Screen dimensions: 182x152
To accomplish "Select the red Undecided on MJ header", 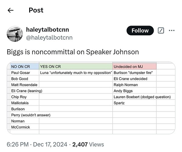I will pos(134,66).
